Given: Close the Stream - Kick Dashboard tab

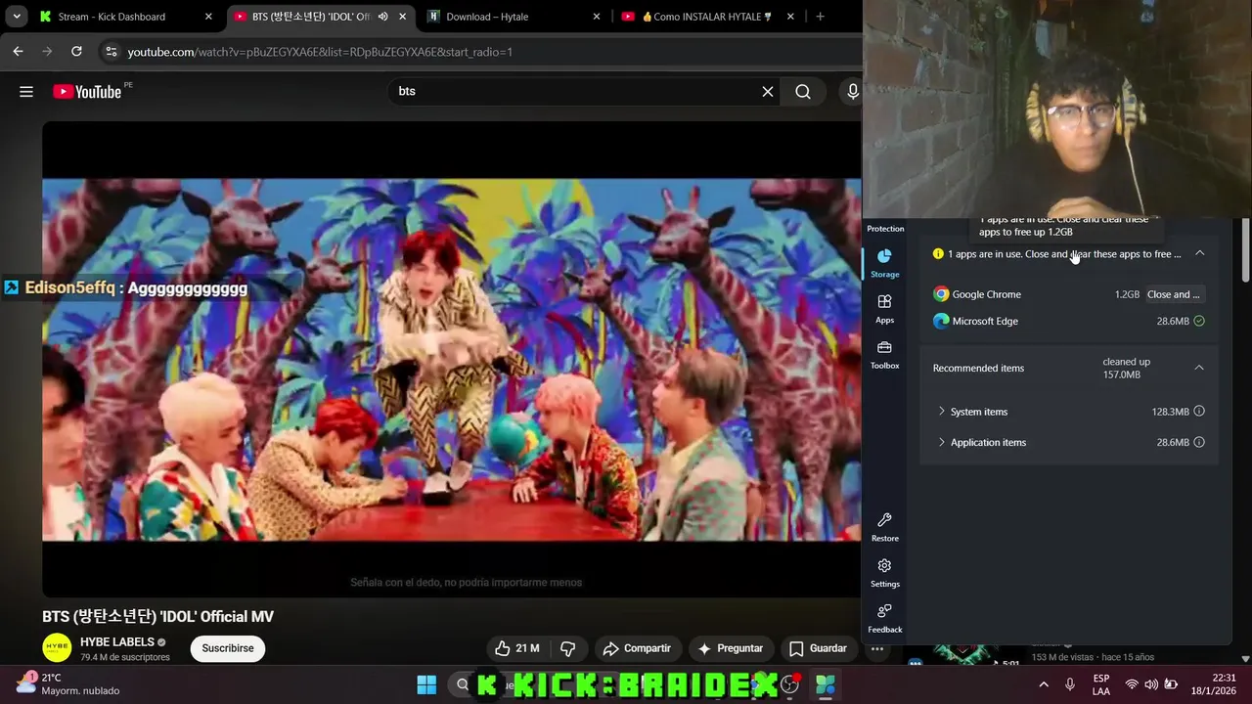Looking at the screenshot, I should [208, 17].
